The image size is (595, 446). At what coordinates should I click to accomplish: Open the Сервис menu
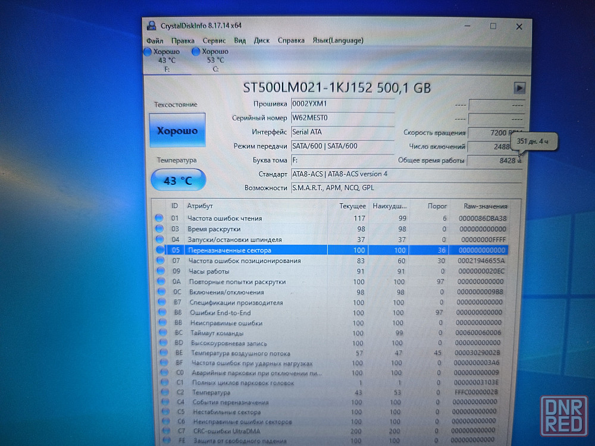coord(214,40)
